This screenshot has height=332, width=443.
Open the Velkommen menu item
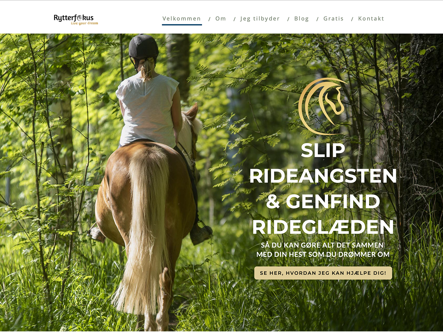pyautogui.click(x=182, y=18)
